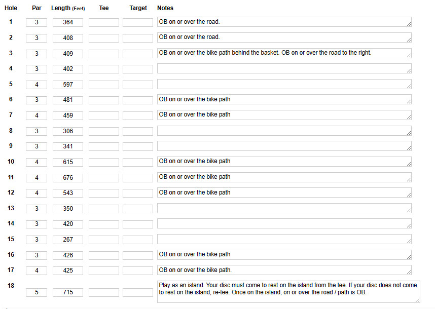Click the Par field for hole 12
The height and width of the screenshot is (309, 435).
[x=37, y=193]
